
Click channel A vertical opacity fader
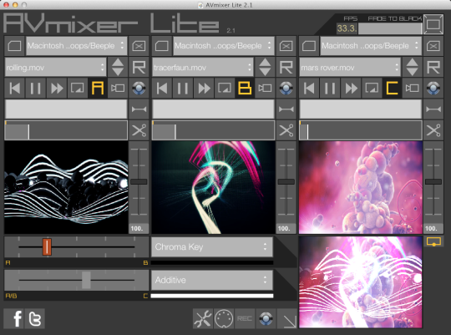[139, 181]
